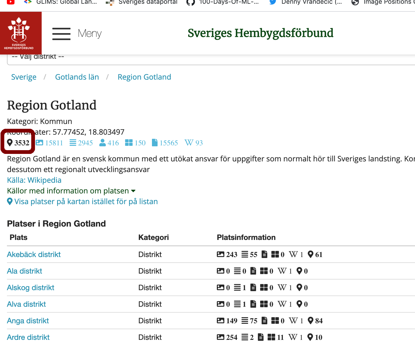Click the Distrikt cell in Anga row

[x=150, y=321]
